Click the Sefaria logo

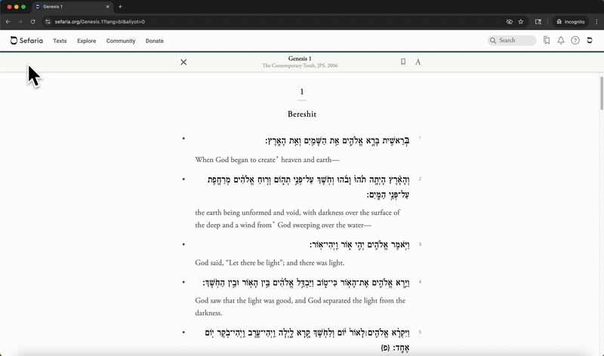tap(26, 41)
